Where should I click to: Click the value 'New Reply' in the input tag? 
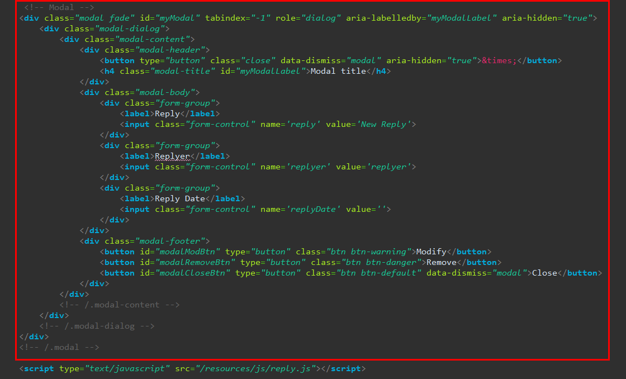(x=383, y=124)
